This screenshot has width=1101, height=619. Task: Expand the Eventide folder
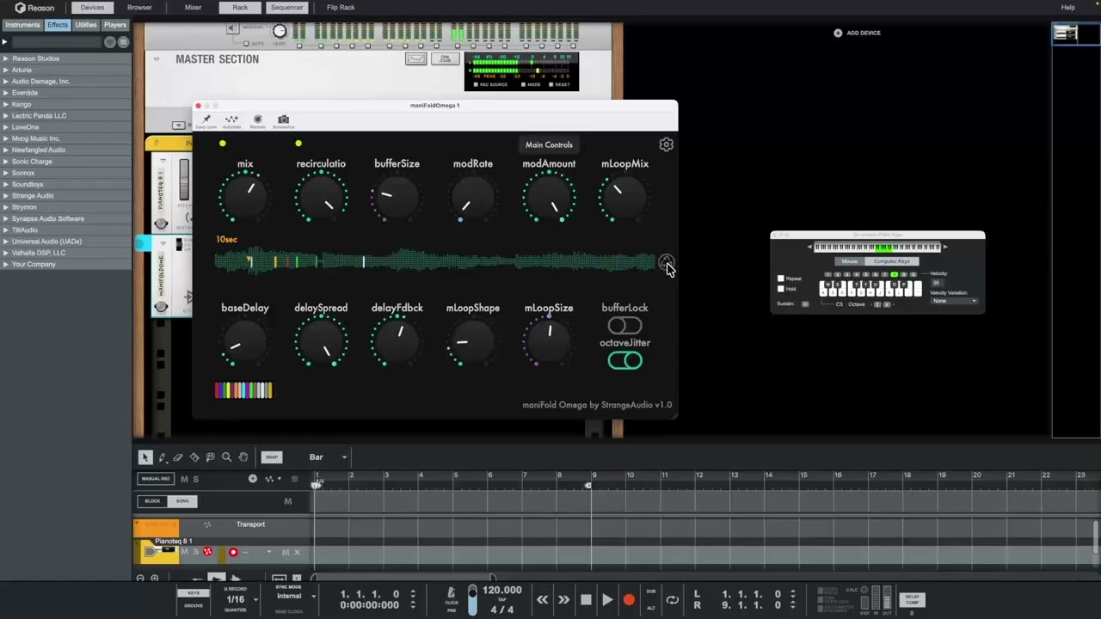(5, 93)
